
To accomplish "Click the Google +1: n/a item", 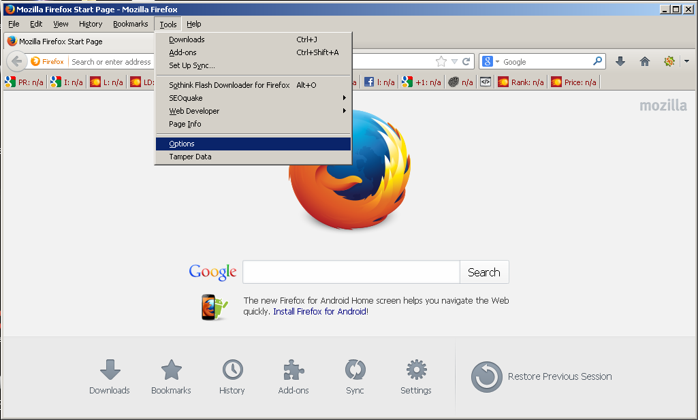I will (421, 82).
